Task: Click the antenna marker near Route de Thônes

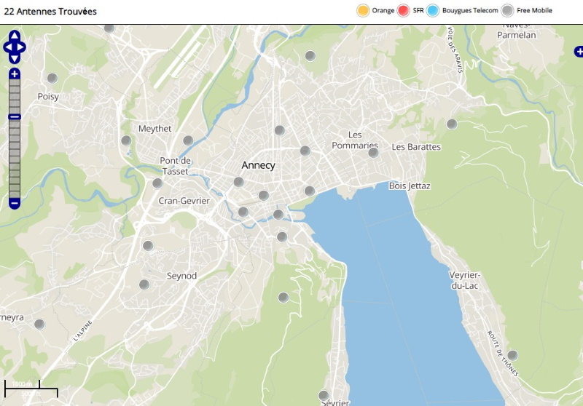Action: coord(512,355)
